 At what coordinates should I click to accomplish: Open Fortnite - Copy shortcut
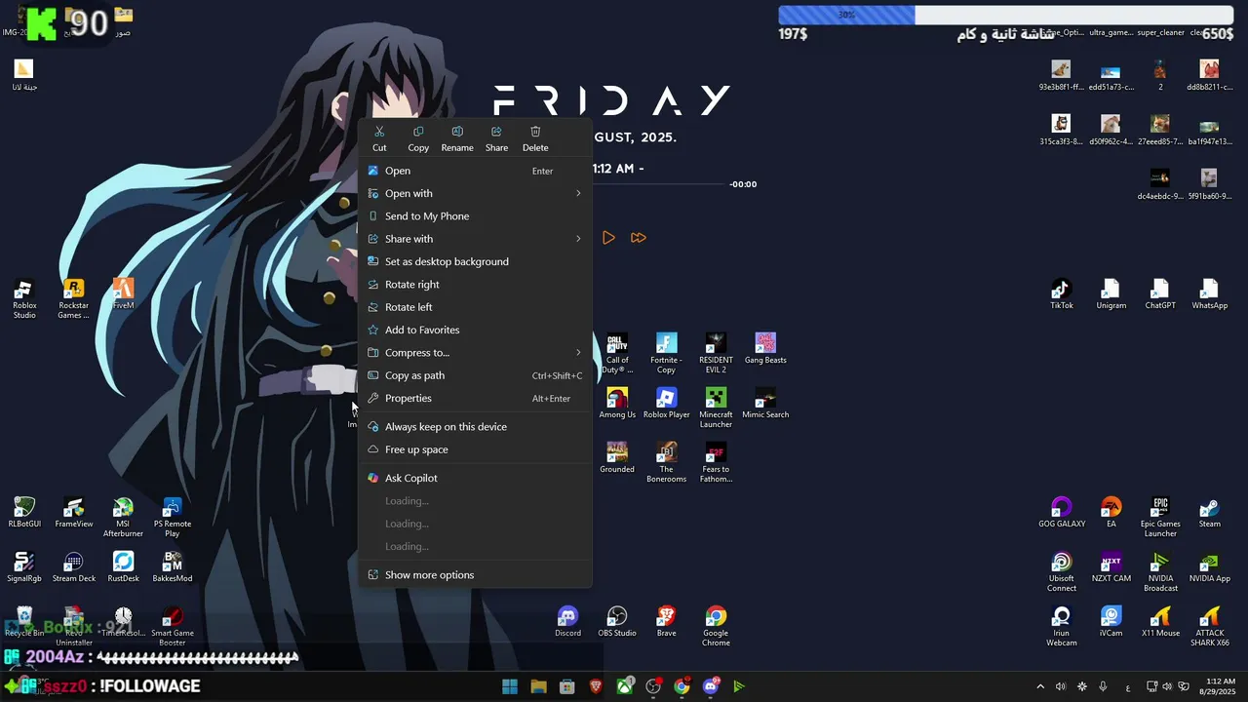tap(666, 353)
